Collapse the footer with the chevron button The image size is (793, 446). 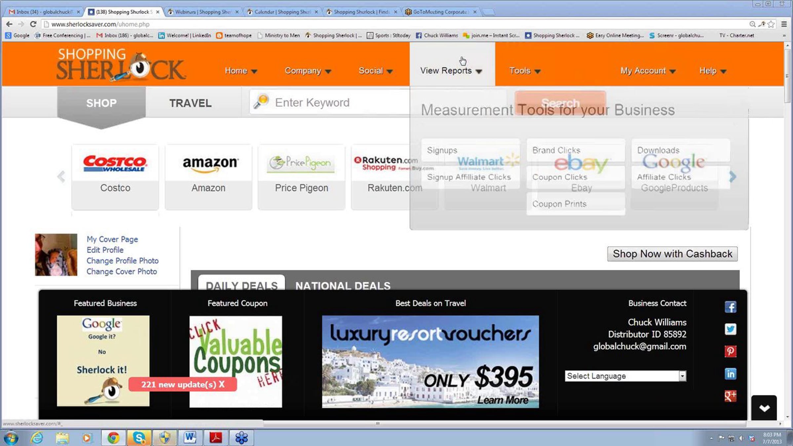[764, 408]
